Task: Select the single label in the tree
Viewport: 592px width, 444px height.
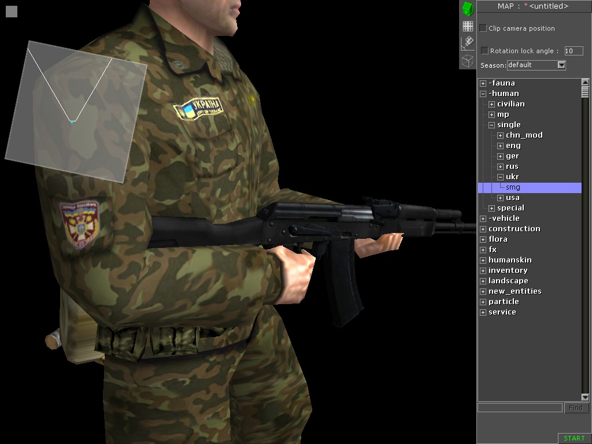Action: point(509,125)
